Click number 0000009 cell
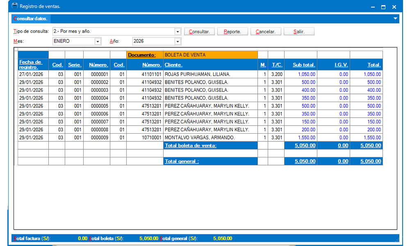Image resolution: width=410 pixels, height=246 pixels. (97, 137)
